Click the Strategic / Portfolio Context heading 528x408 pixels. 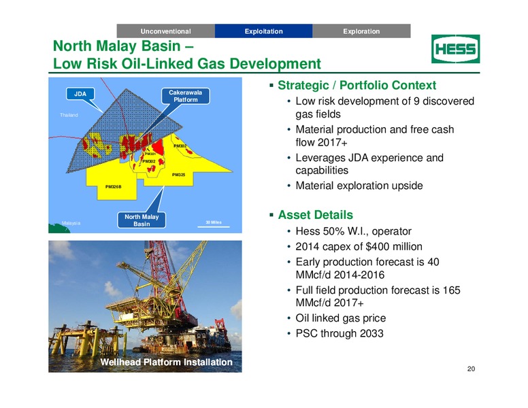click(357, 85)
